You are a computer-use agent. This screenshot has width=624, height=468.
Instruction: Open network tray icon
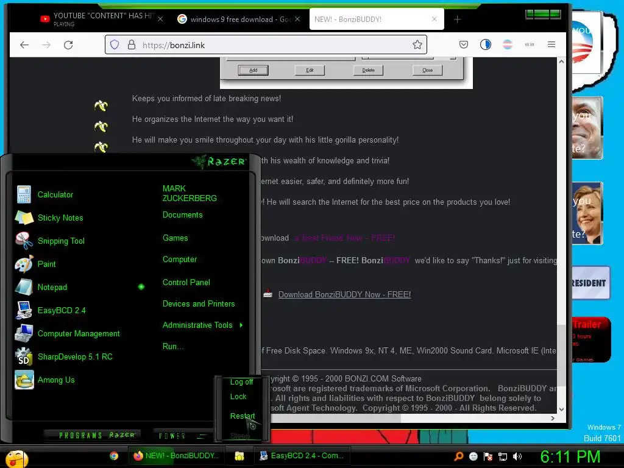[x=503, y=456]
